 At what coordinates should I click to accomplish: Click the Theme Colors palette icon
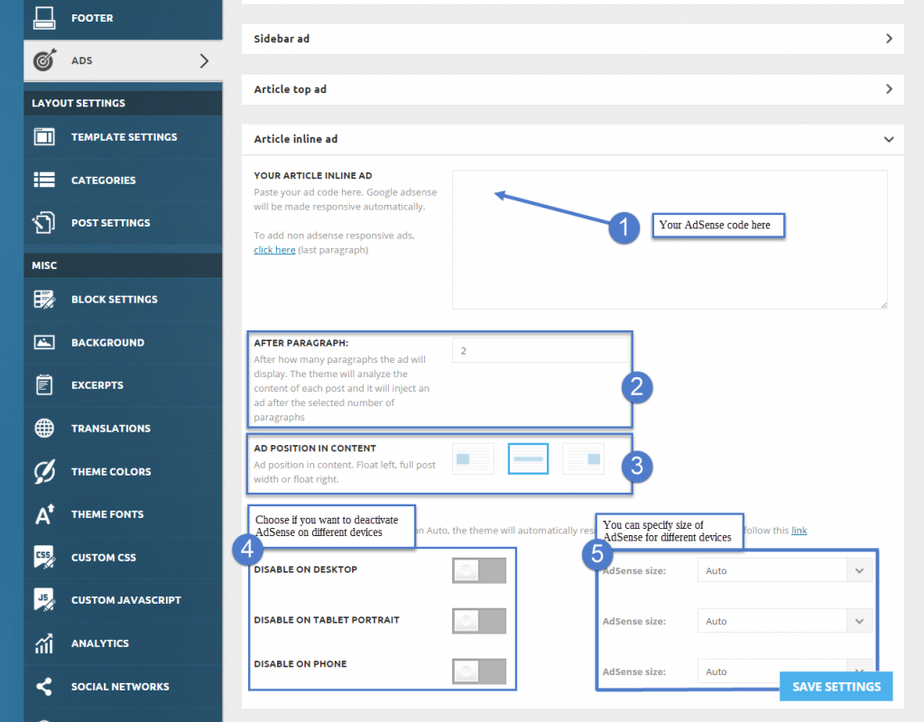(x=44, y=471)
